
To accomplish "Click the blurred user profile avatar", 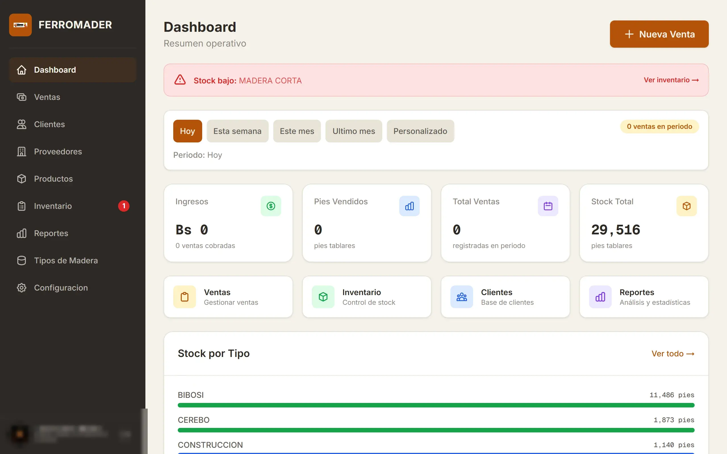I will (20, 434).
